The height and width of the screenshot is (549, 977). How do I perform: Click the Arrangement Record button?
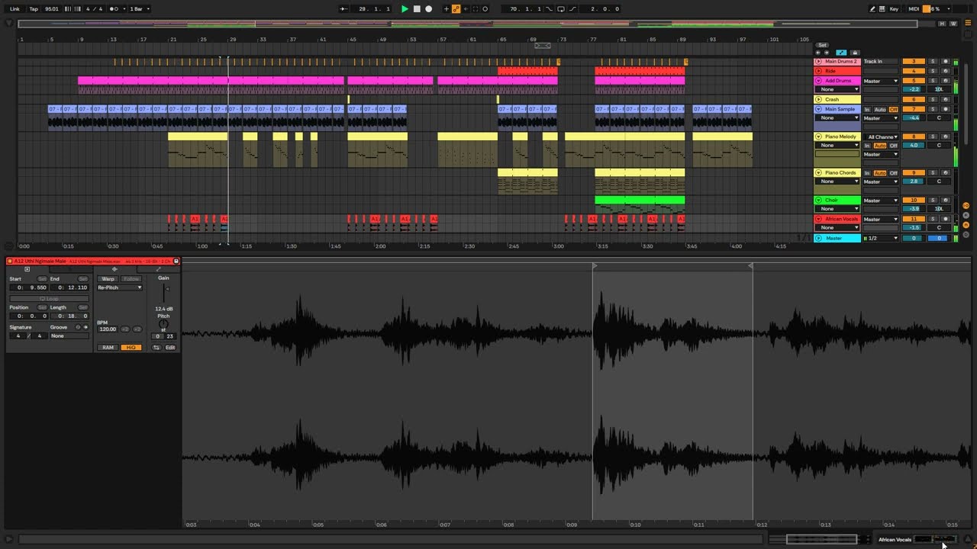point(429,9)
